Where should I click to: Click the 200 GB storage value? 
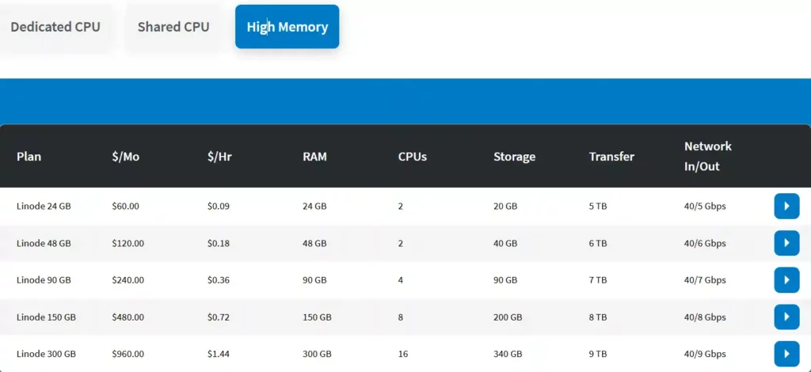tap(508, 317)
